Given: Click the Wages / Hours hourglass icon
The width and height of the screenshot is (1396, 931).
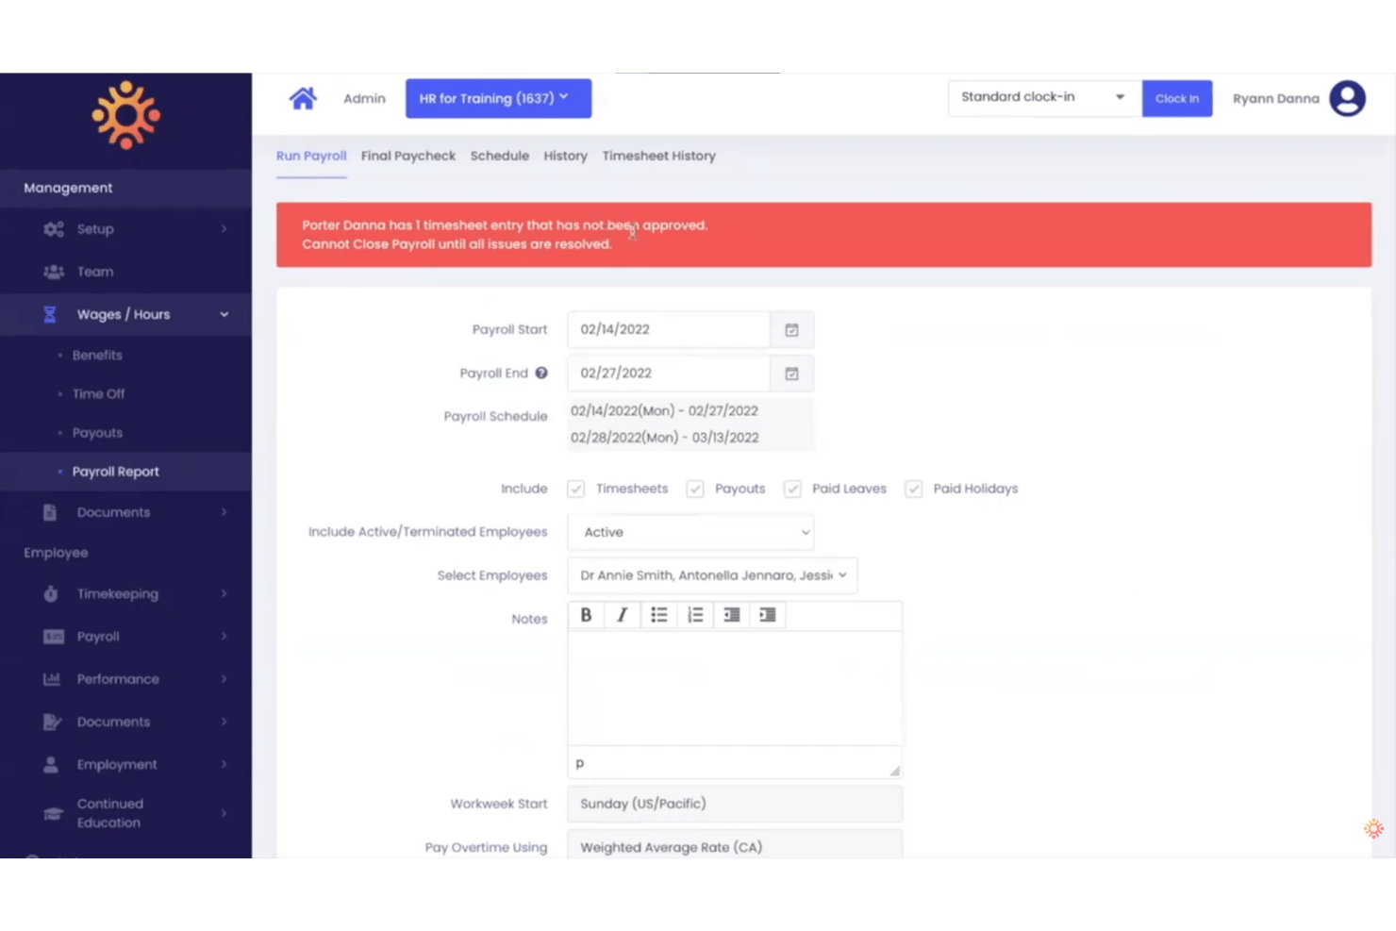Looking at the screenshot, I should [50, 314].
